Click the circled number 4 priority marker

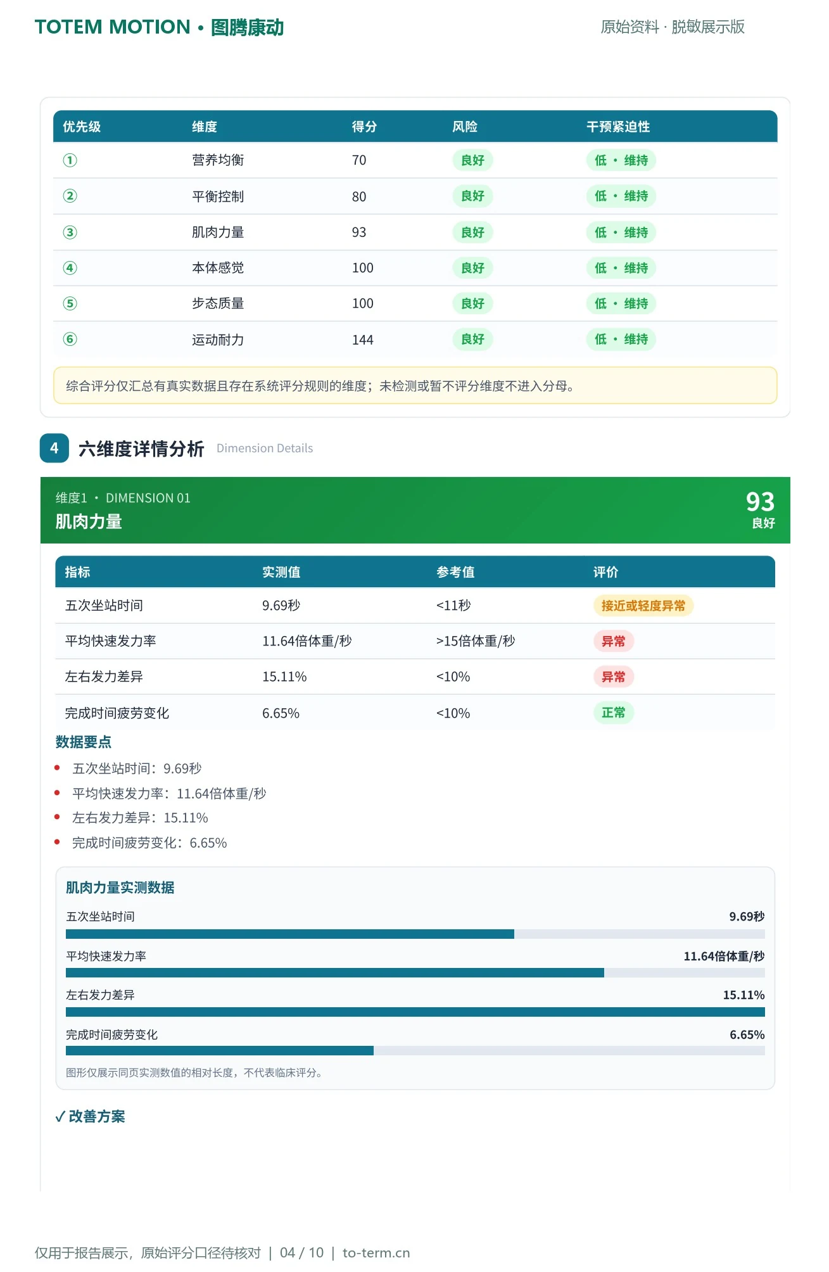point(70,268)
